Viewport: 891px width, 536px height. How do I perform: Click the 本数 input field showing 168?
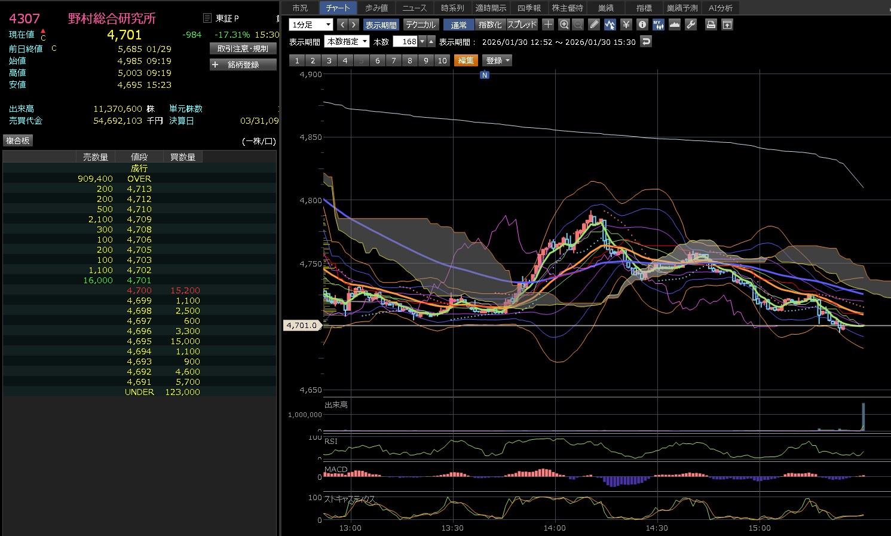click(x=406, y=42)
